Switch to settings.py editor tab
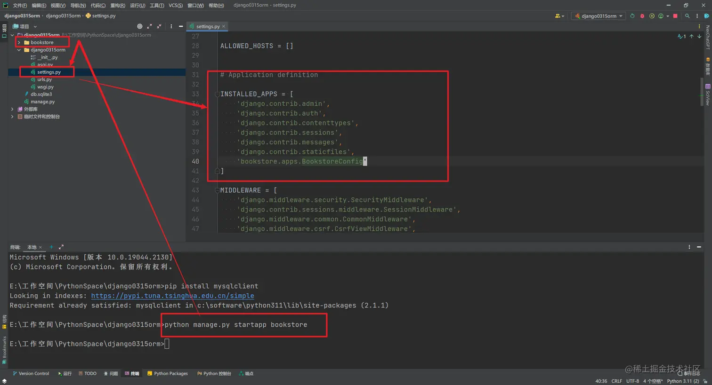The width and height of the screenshot is (712, 385). [208, 26]
